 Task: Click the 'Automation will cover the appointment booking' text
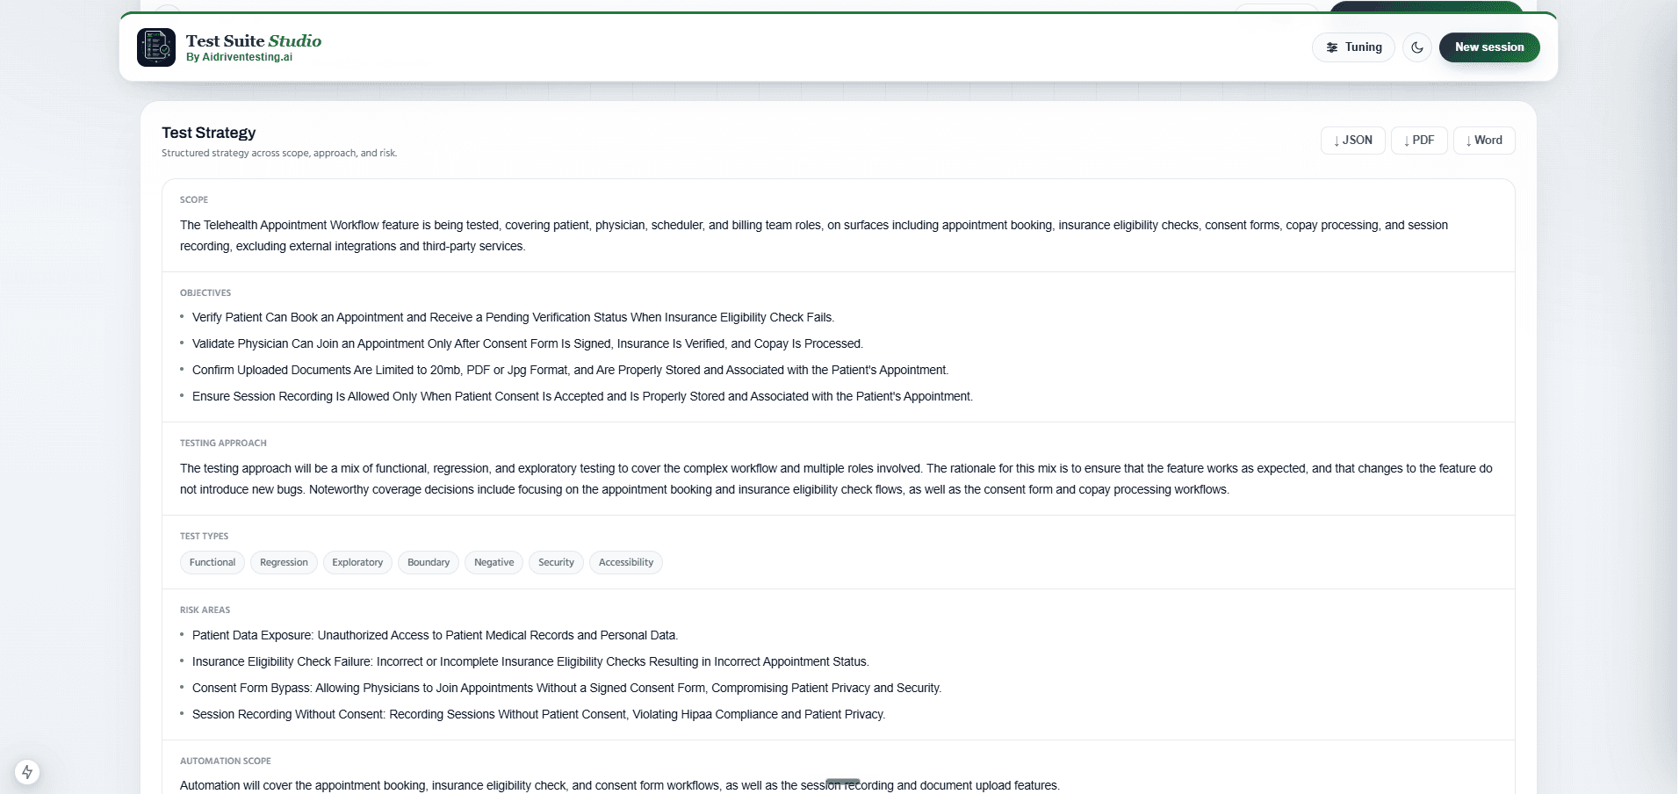click(620, 786)
